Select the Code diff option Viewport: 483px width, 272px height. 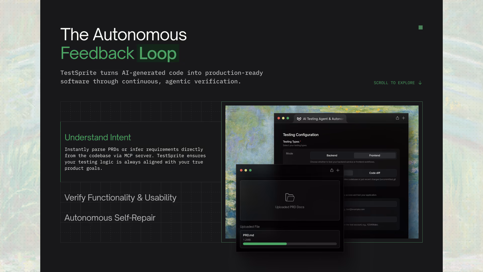coord(375,173)
